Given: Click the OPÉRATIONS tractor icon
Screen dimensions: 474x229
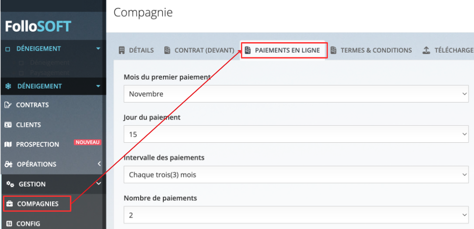Looking at the screenshot, I should [x=8, y=164].
